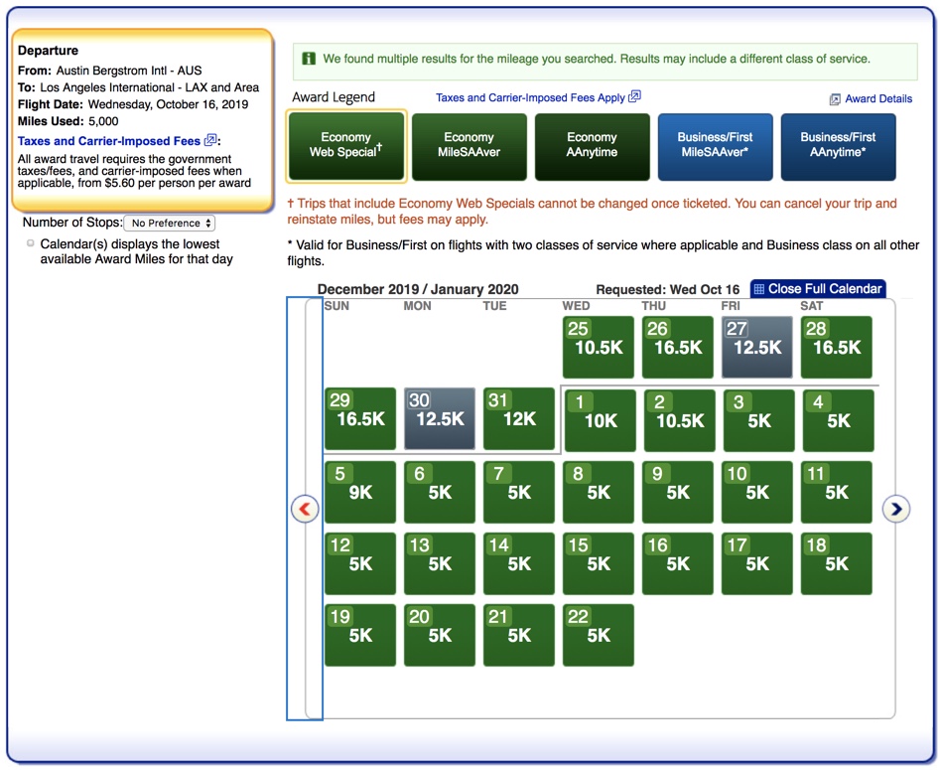Open Number of Stops dropdown
Screen dimensions: 940x770
[x=169, y=223]
